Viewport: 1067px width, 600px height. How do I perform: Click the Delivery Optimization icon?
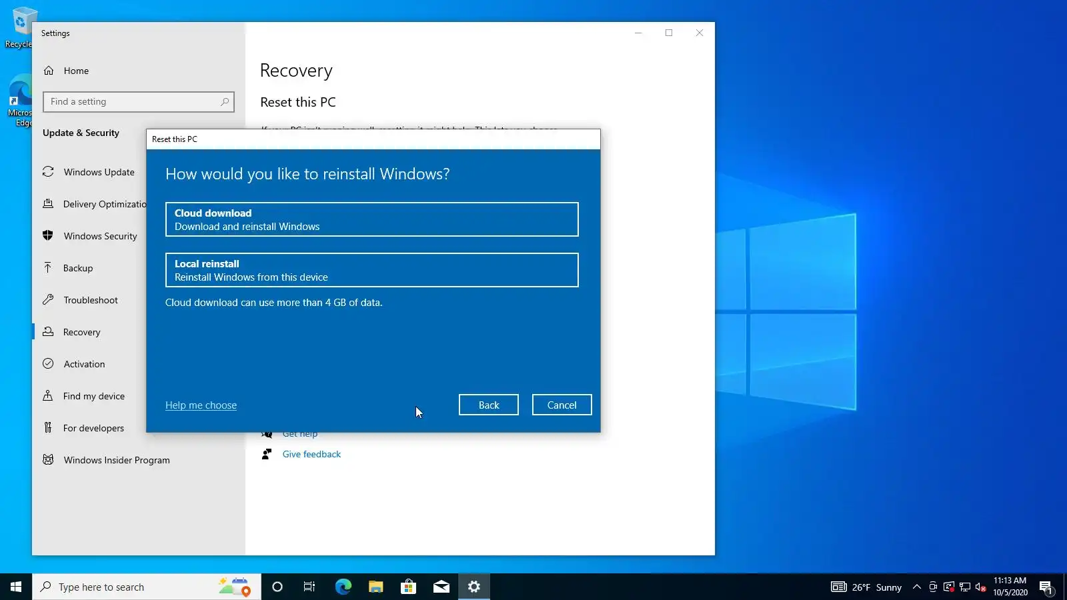[x=48, y=204]
